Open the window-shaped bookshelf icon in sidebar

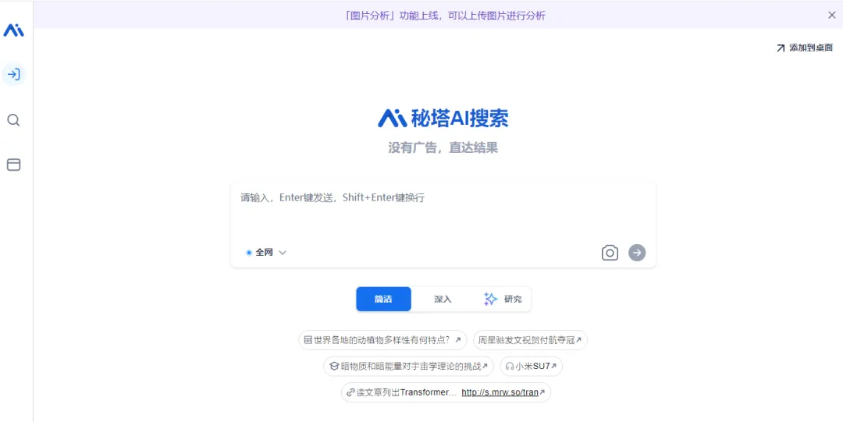[x=13, y=165]
